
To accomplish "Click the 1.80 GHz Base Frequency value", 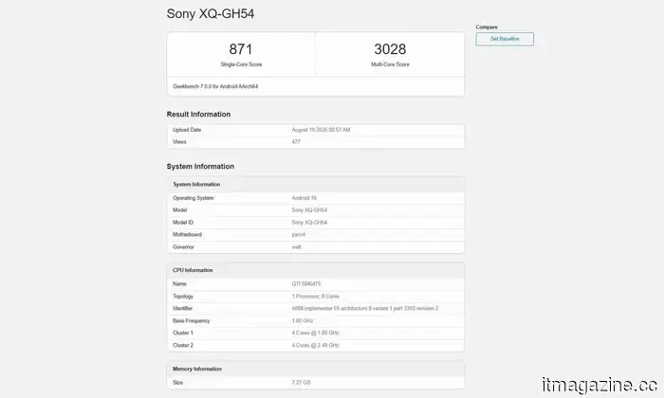I will 303,321.
